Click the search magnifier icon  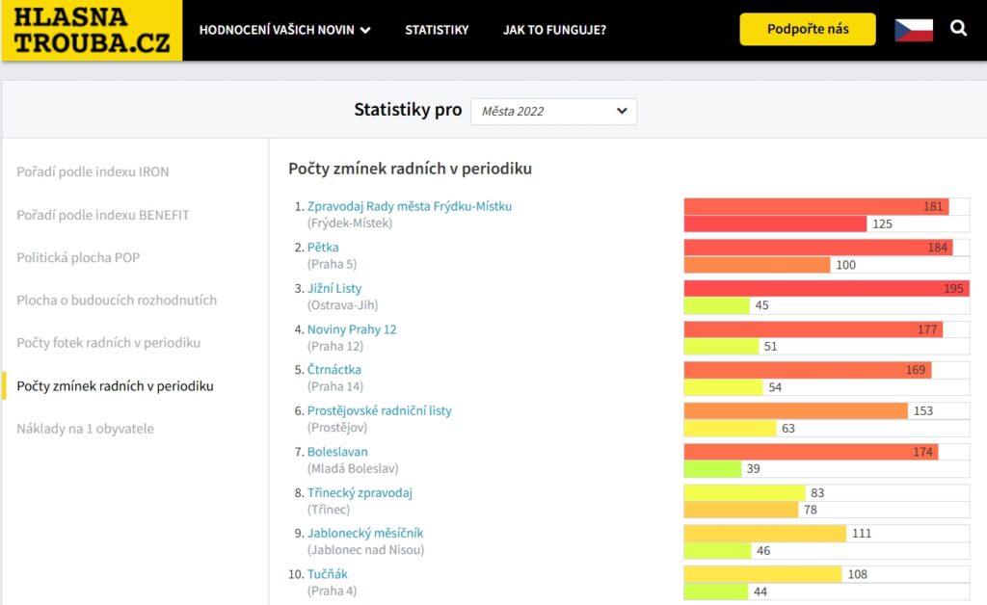pos(958,29)
